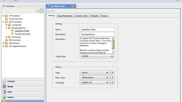Click the XSLT functions folder icon
182x102 pixels.
point(7,22)
